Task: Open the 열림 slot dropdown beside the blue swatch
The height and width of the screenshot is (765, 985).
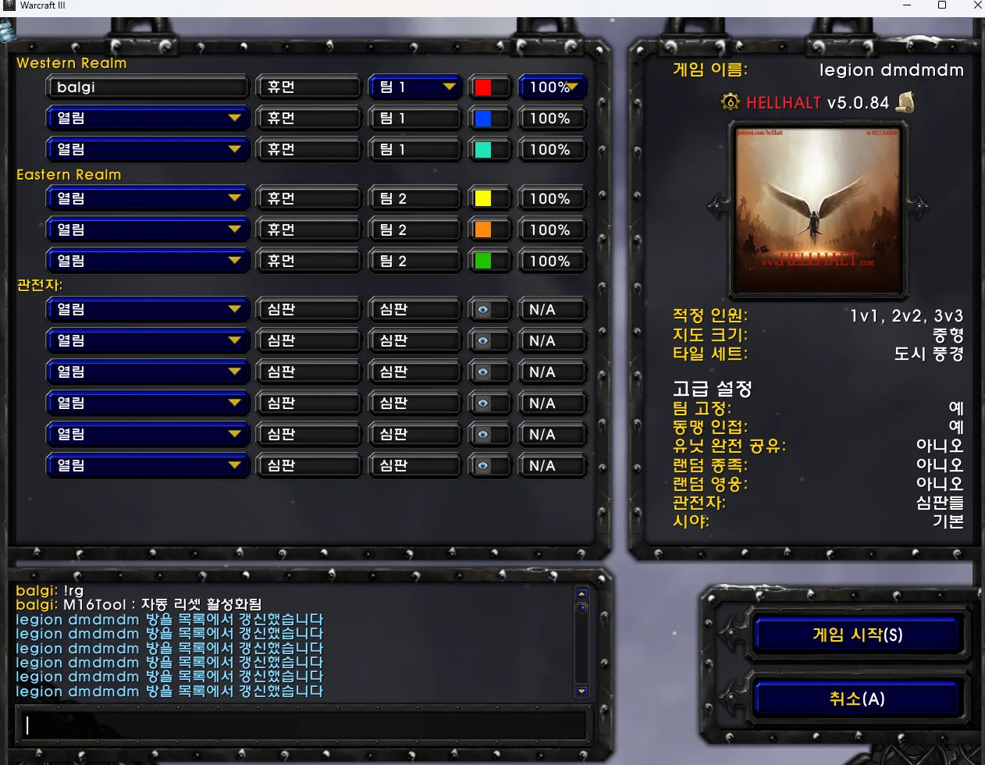Action: tap(148, 119)
